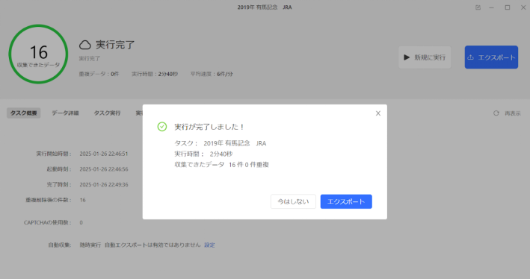Maximize the application window

click(x=508, y=7)
